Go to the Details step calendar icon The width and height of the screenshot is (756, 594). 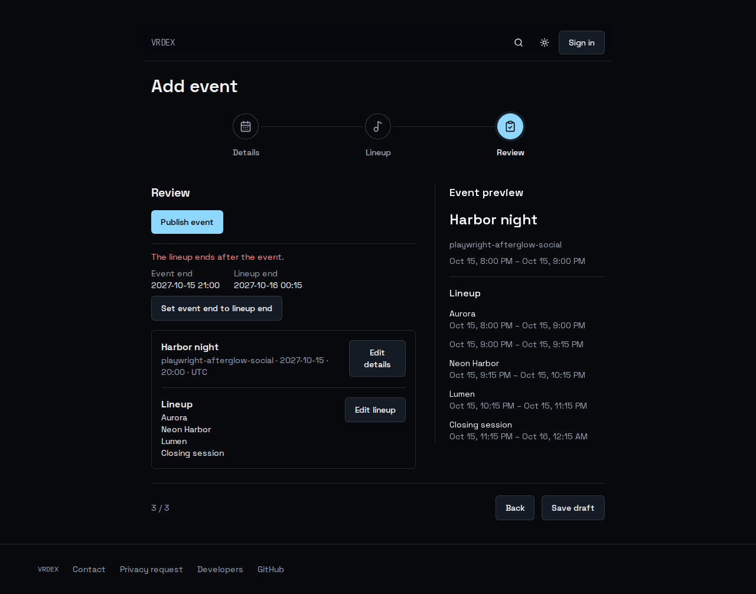[246, 126]
